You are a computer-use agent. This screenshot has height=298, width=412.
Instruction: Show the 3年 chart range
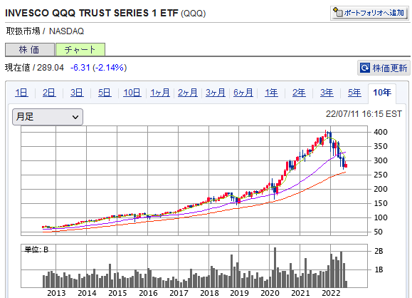(327, 93)
